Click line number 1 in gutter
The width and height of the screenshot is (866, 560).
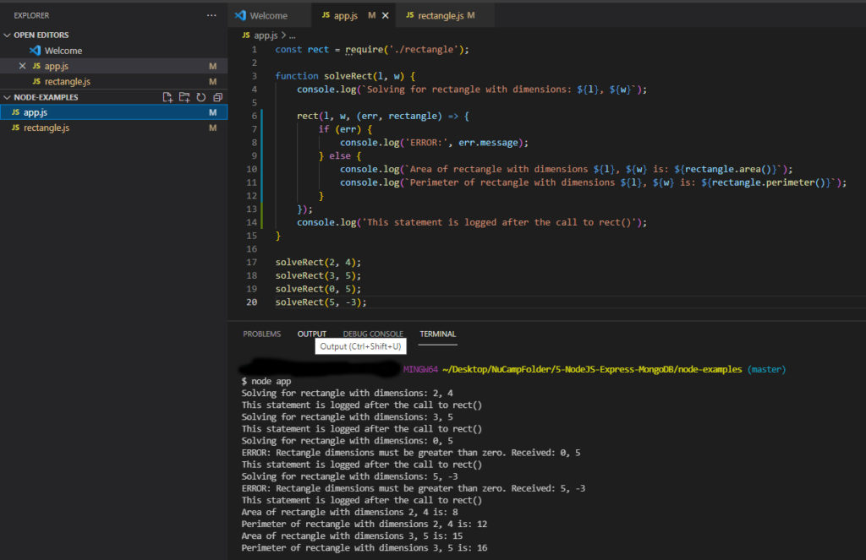(x=254, y=49)
